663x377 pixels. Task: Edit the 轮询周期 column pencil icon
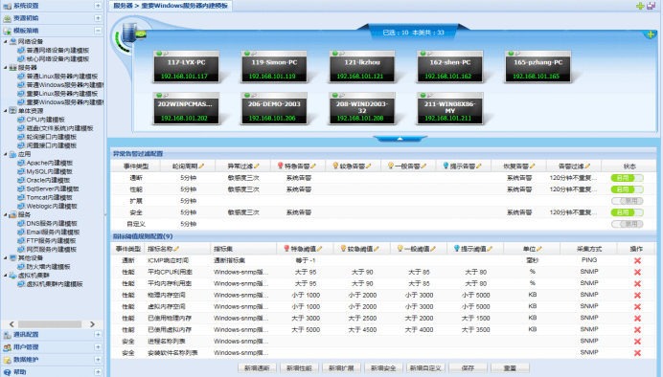tap(201, 166)
